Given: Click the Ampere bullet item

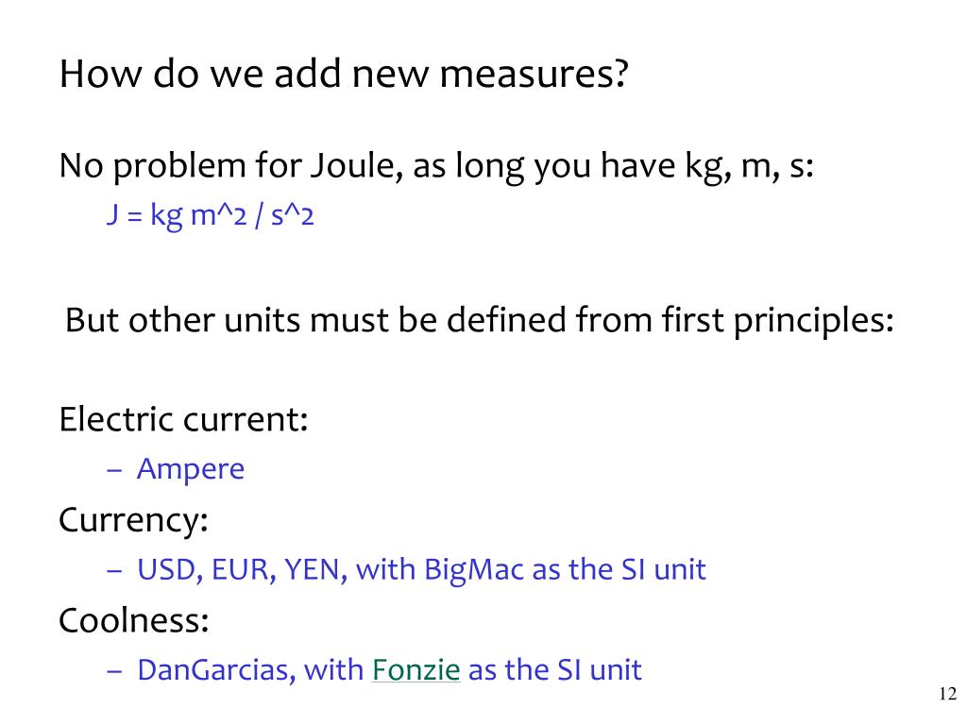Looking at the screenshot, I should [x=191, y=469].
